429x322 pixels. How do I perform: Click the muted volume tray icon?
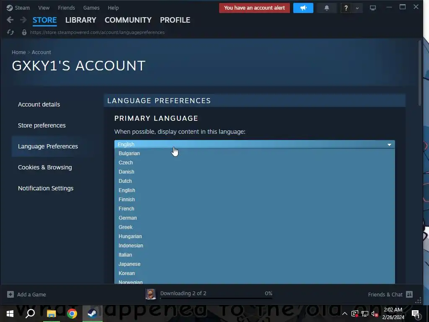[x=375, y=314]
